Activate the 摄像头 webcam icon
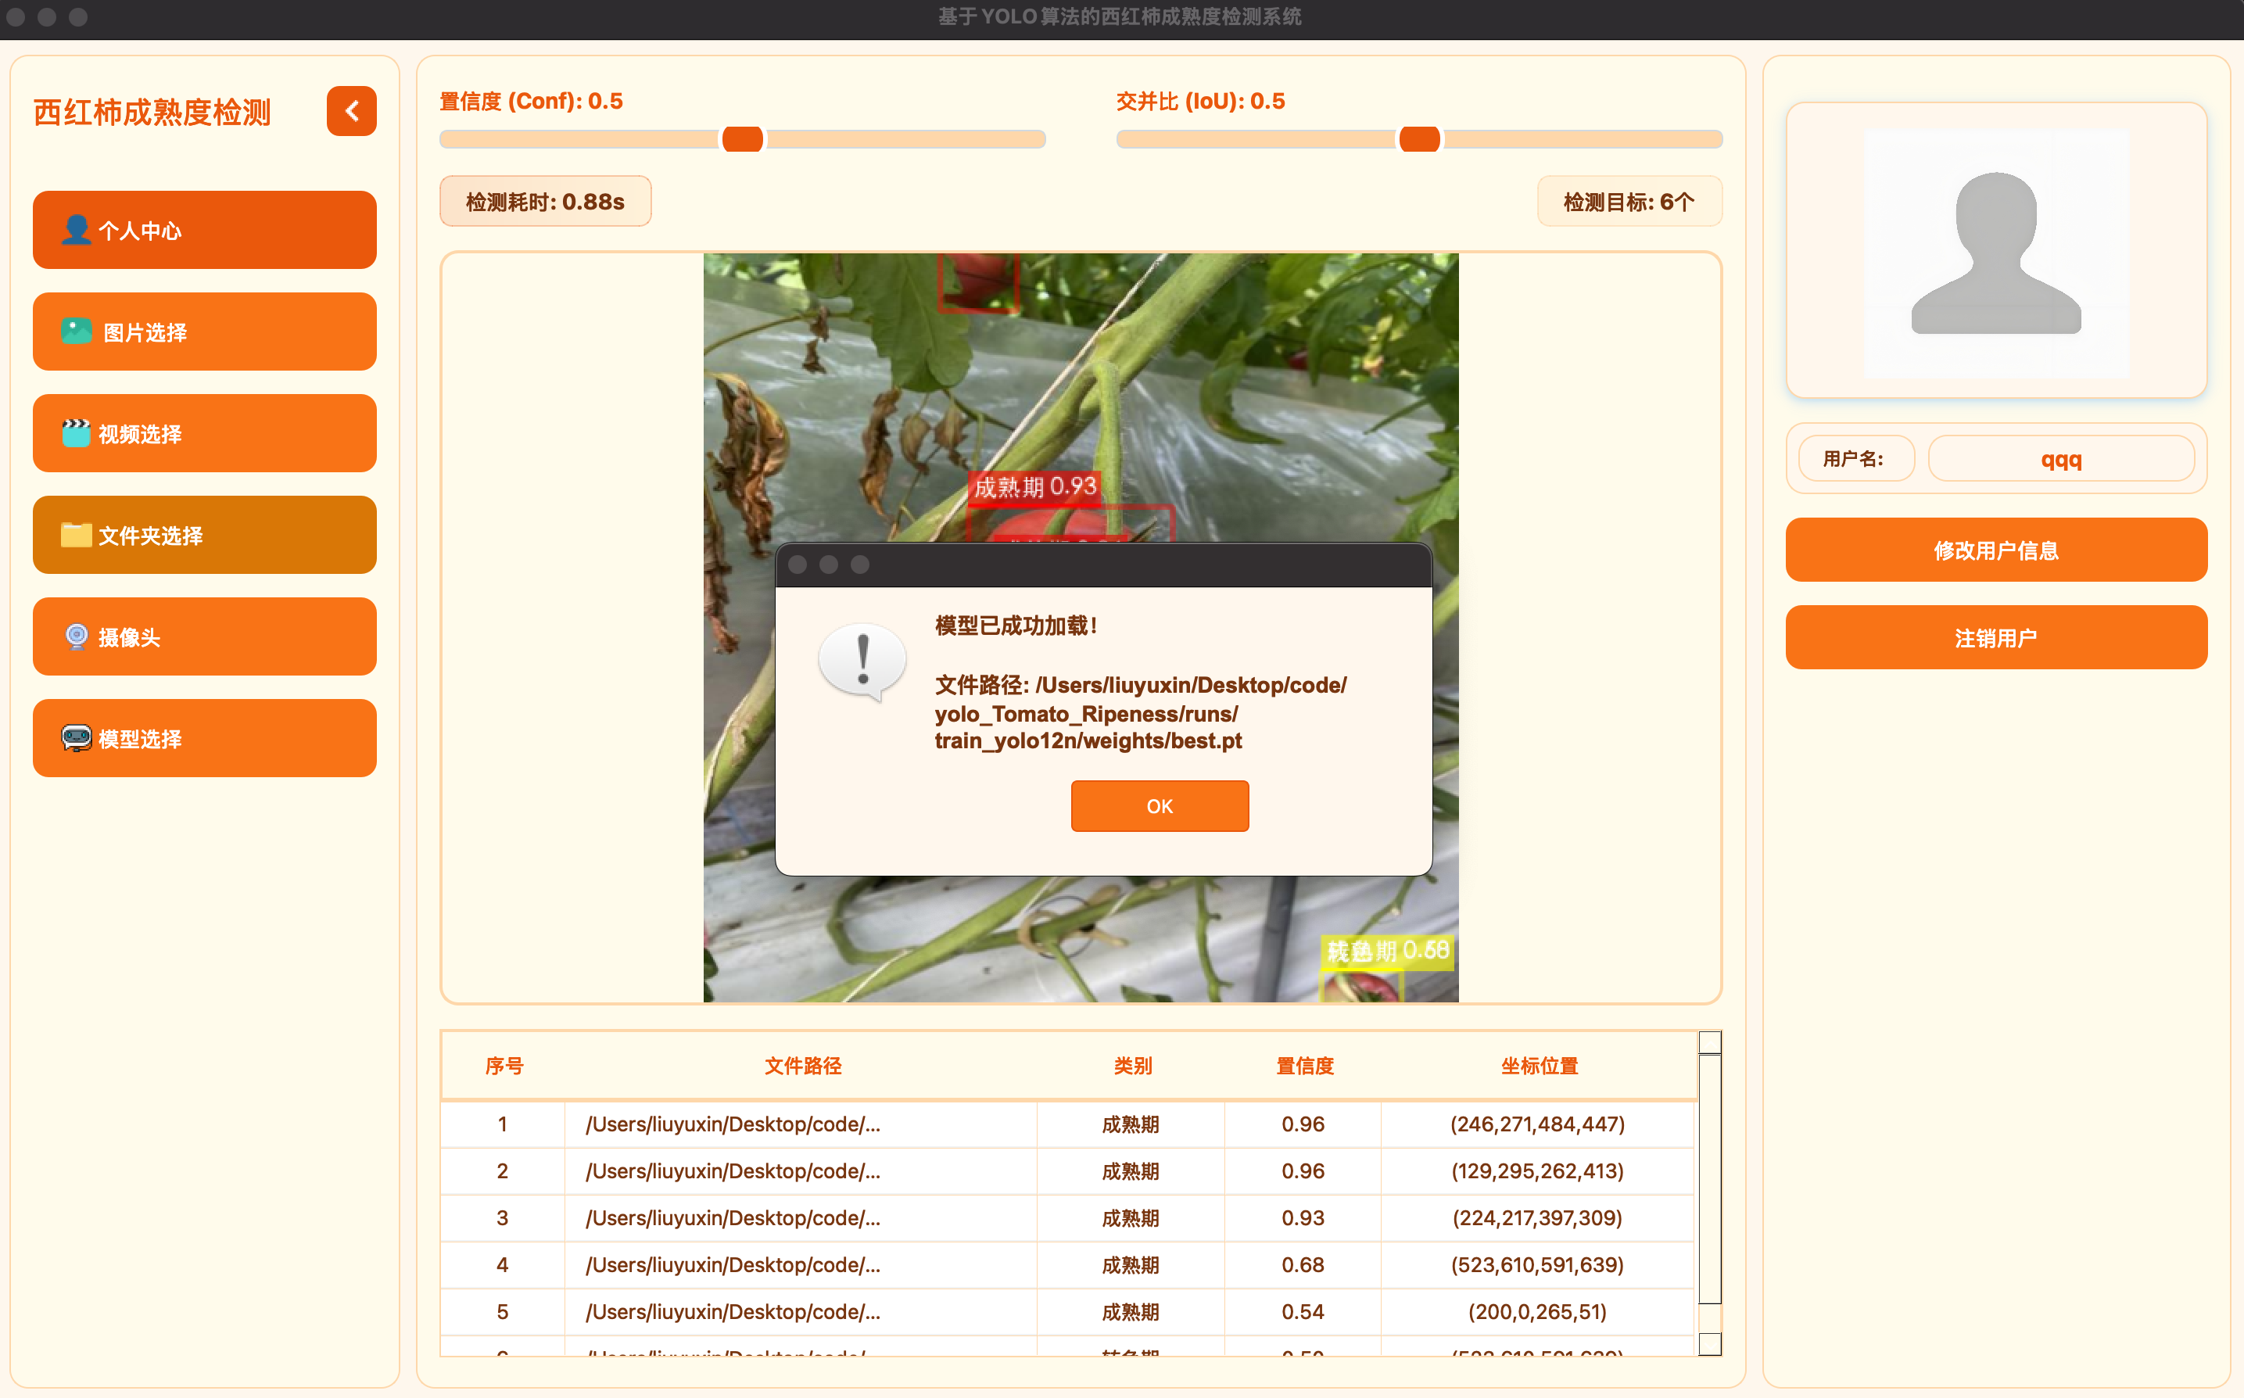This screenshot has height=1398, width=2244. [76, 636]
